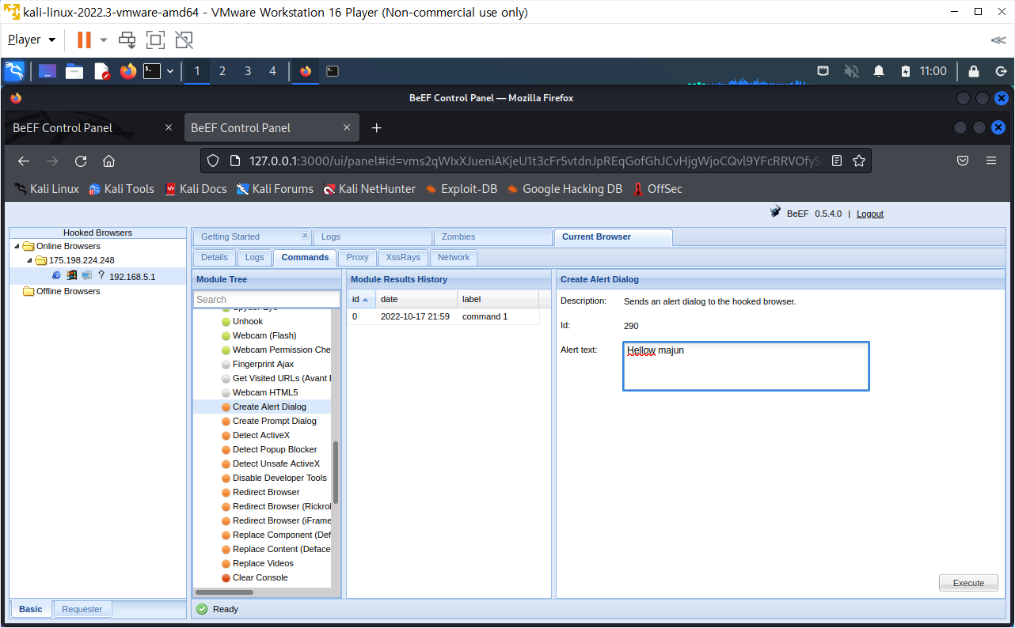Reload the current page
Viewport: 1015px width, 628px height.
click(81, 161)
